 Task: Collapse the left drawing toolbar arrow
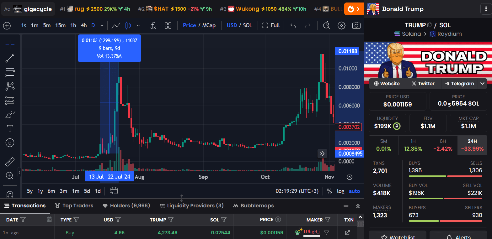19,172
